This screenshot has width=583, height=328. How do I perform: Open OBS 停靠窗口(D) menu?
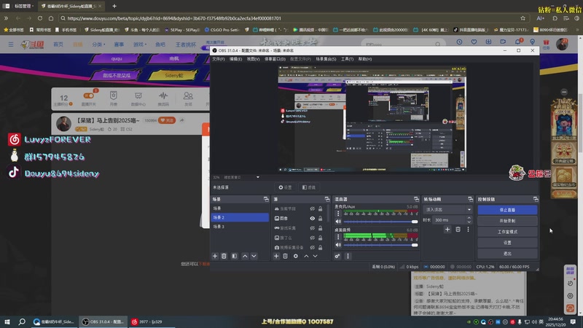coord(275,59)
